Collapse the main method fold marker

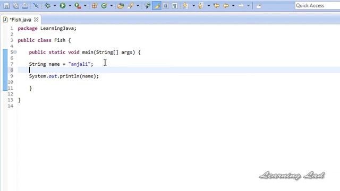[15, 52]
